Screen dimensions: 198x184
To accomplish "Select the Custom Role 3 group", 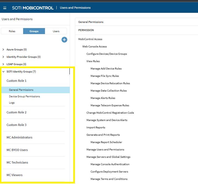I will pos(17,125).
